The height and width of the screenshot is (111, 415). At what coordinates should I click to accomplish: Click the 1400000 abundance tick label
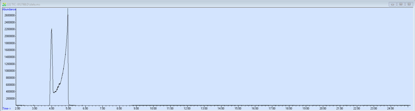(10, 57)
